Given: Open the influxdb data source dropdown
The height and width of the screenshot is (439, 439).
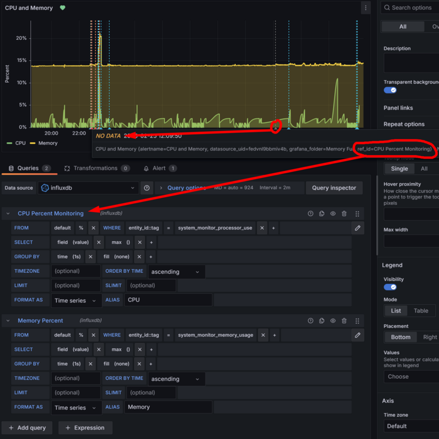Looking at the screenshot, I should 88,188.
